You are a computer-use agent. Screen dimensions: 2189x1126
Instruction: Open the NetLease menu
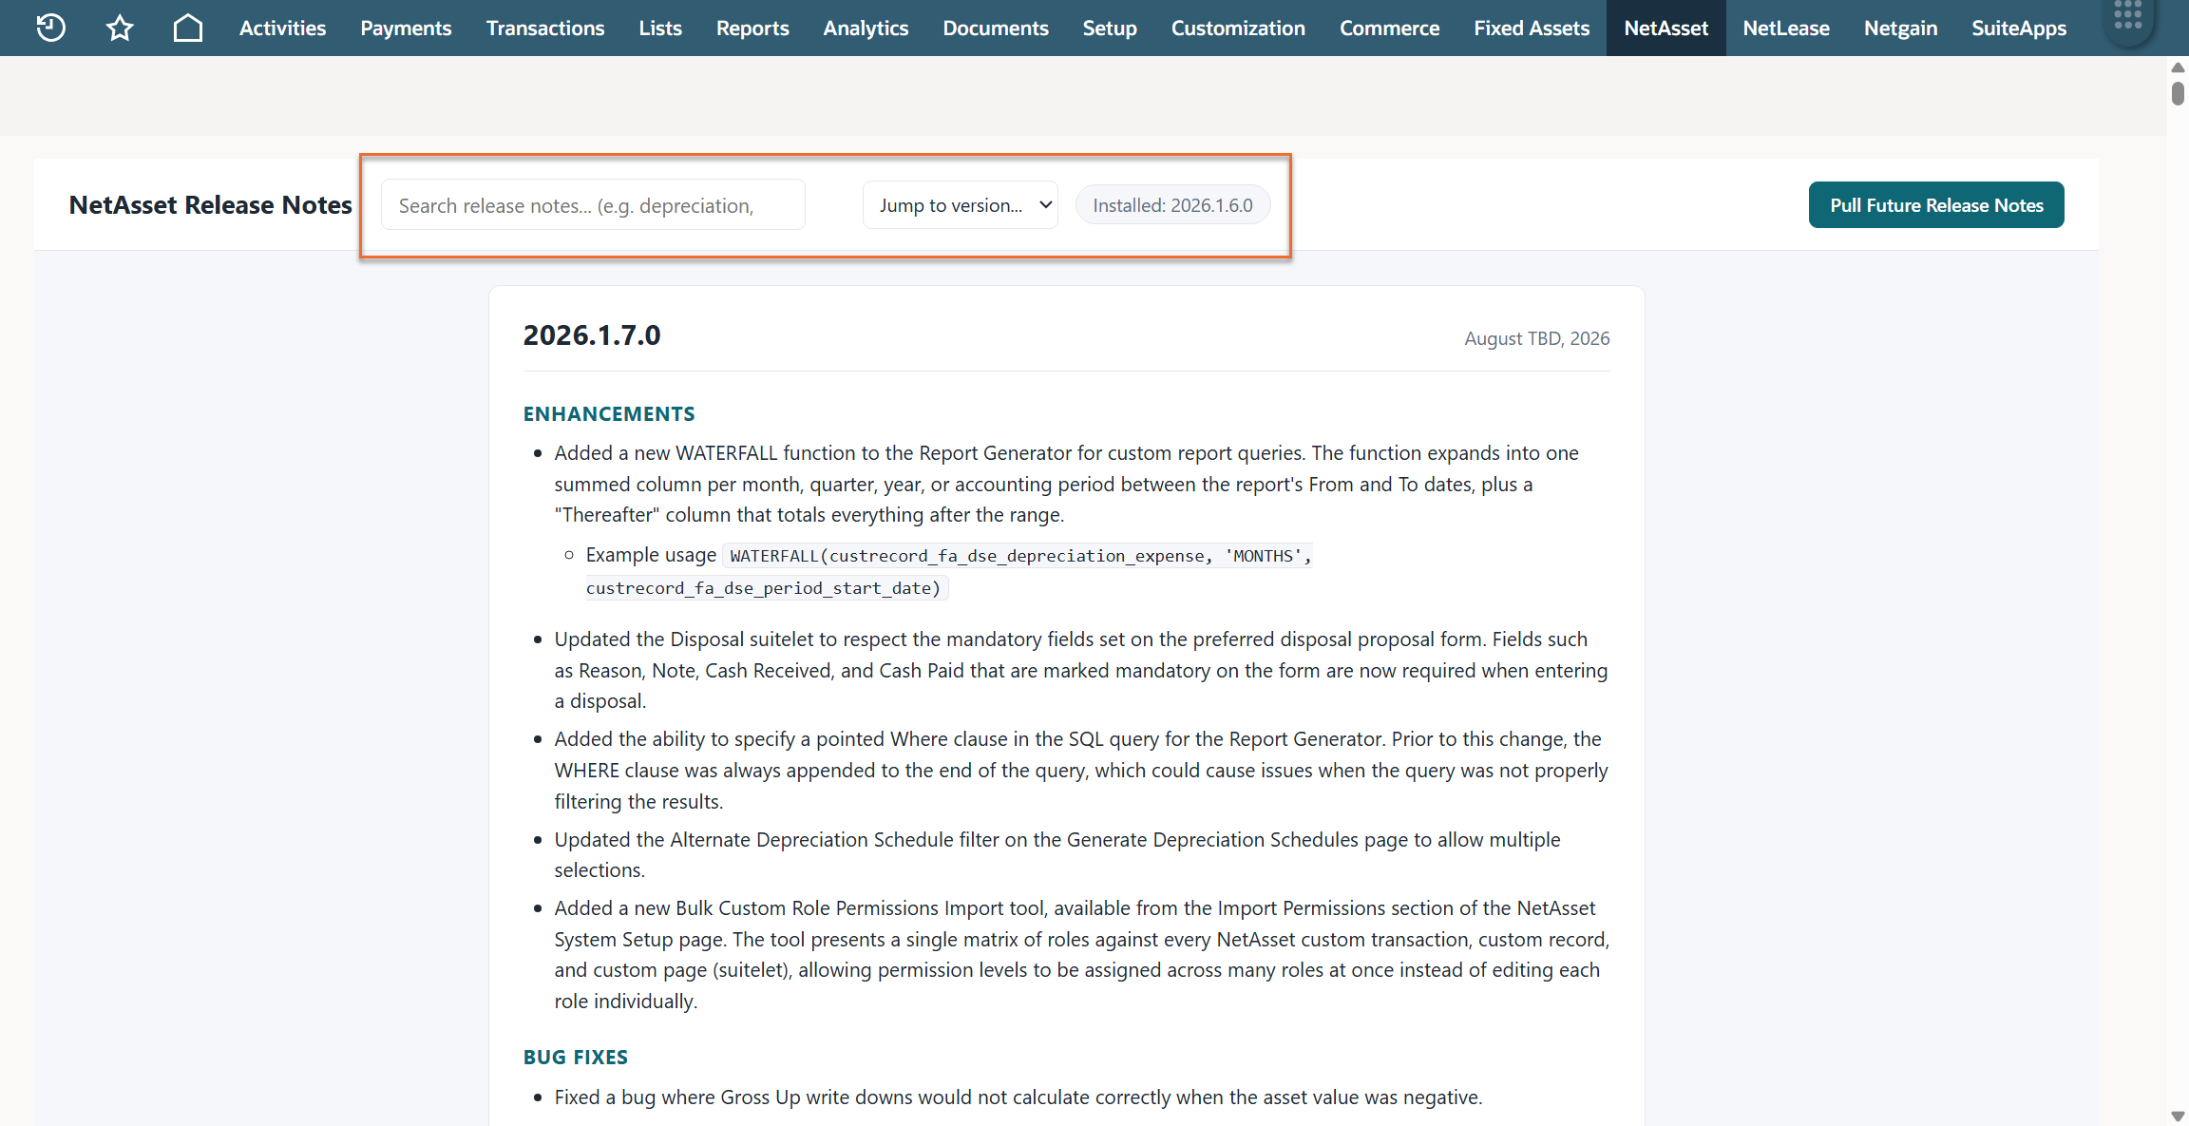click(x=1786, y=28)
